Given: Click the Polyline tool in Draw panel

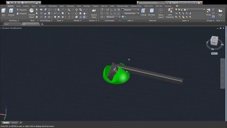Looking at the screenshot, I should [55, 10].
